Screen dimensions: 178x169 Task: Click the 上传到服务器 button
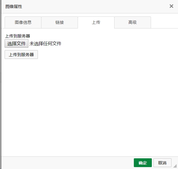point(21,55)
